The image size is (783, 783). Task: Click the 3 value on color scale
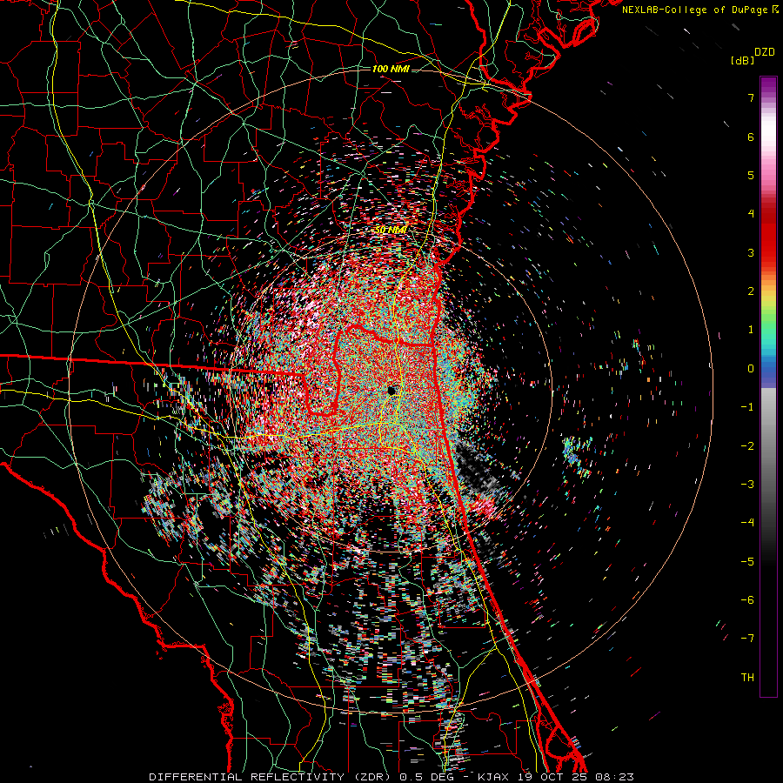tap(751, 252)
